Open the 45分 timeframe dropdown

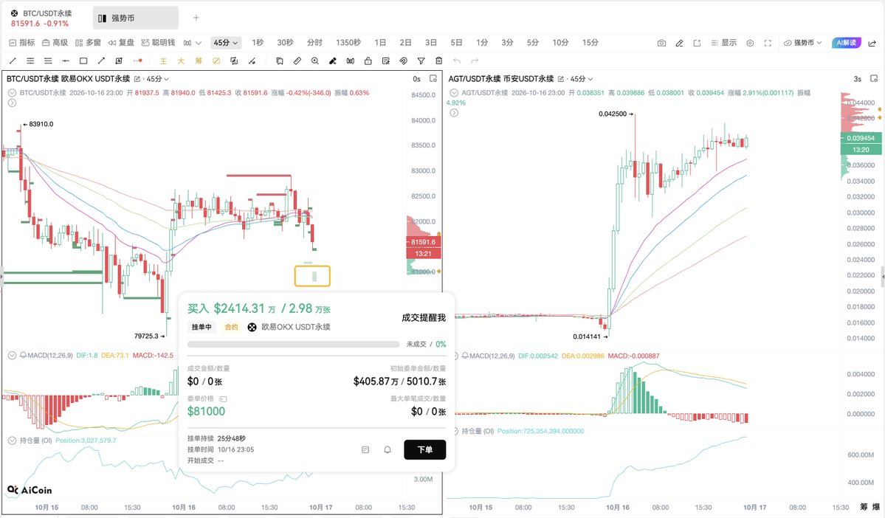click(225, 43)
